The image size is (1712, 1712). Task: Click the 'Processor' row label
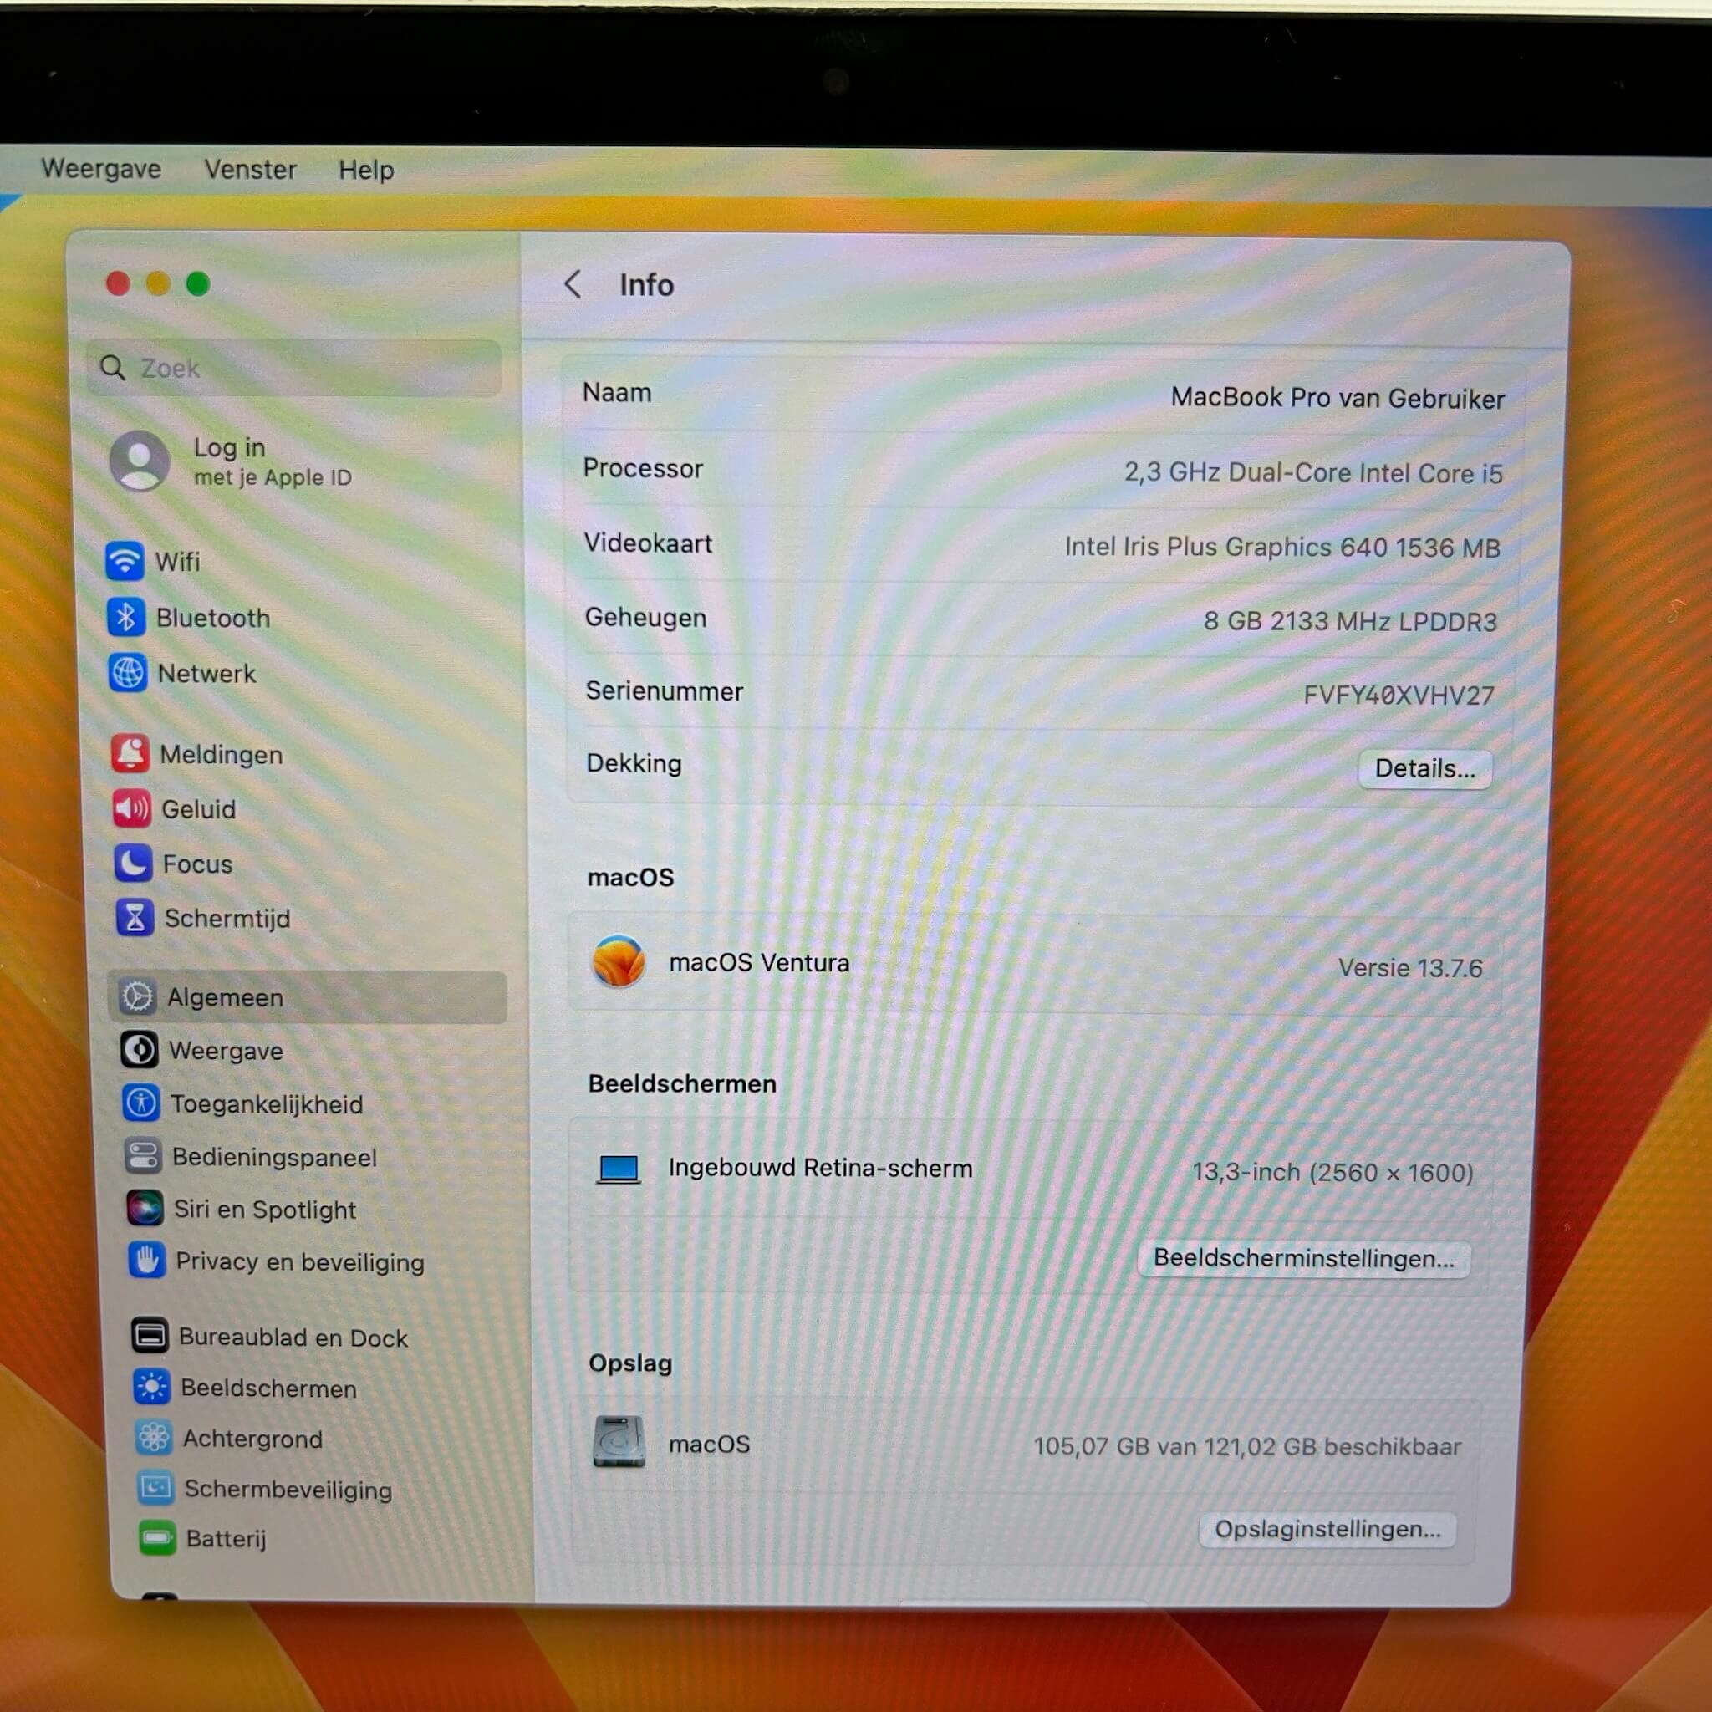point(643,468)
